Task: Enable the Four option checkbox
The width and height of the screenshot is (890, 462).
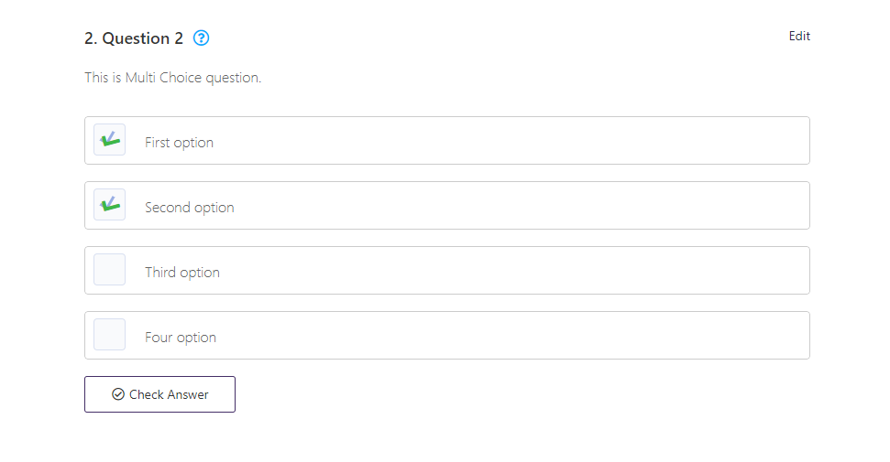Action: coord(110,335)
